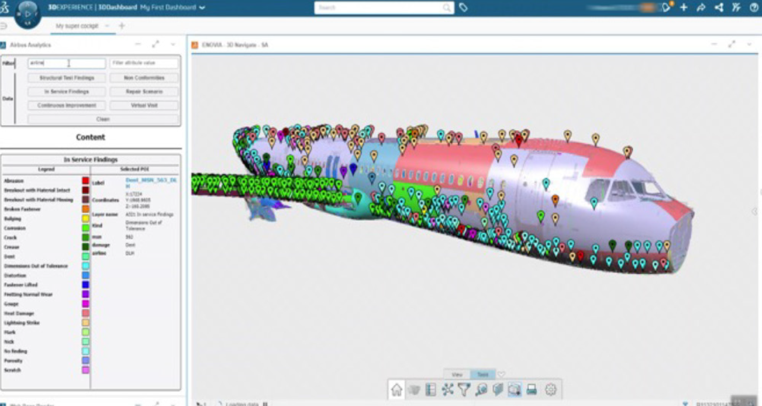This screenshot has width=762, height=406.
Task: Expand the Airbus Analytics widget menu chevron
Action: (173, 44)
